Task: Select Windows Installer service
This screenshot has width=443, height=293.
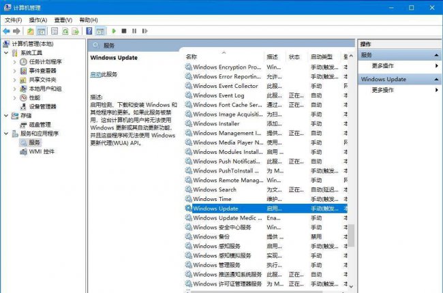Action: point(266,124)
